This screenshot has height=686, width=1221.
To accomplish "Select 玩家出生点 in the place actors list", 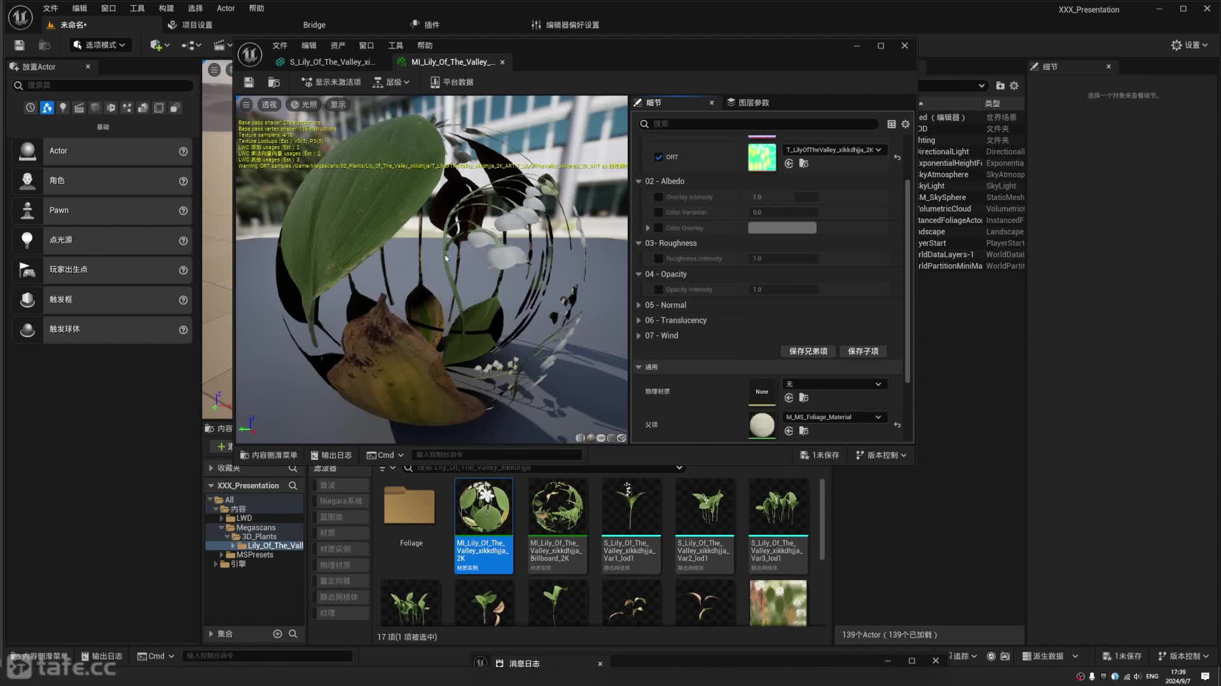I will [102, 270].
